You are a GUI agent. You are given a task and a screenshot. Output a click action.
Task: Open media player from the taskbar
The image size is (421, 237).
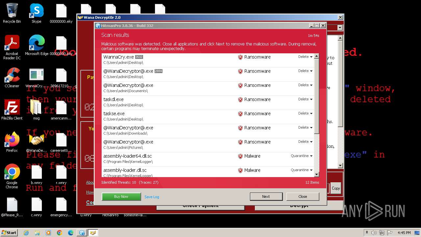coord(48,233)
